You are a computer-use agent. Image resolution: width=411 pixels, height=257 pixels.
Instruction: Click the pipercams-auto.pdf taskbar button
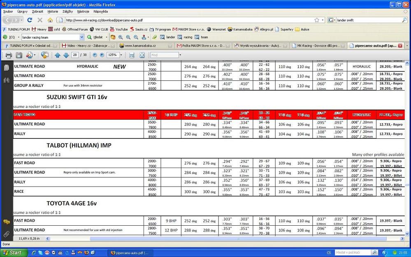pos(130,253)
